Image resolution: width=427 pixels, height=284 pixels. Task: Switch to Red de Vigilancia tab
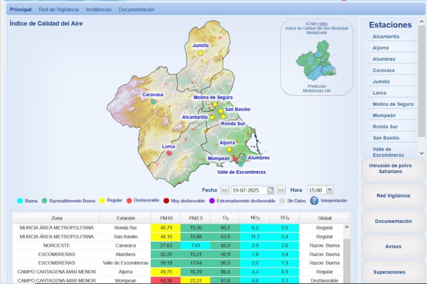click(58, 9)
